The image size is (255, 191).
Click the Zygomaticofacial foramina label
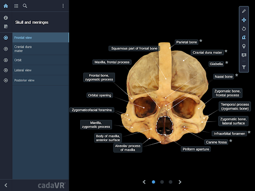pos(92,110)
